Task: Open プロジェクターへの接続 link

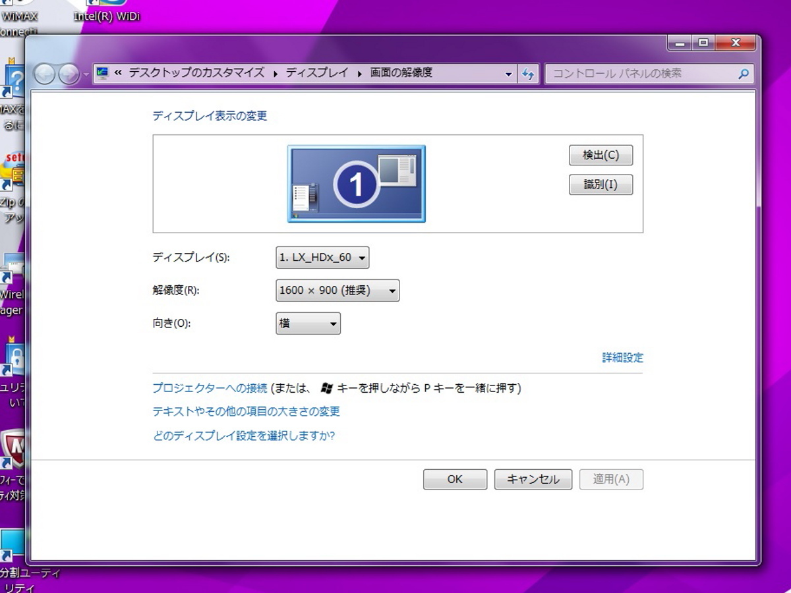Action: (210, 388)
